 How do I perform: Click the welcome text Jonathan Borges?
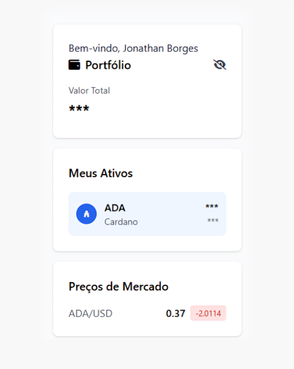(133, 48)
